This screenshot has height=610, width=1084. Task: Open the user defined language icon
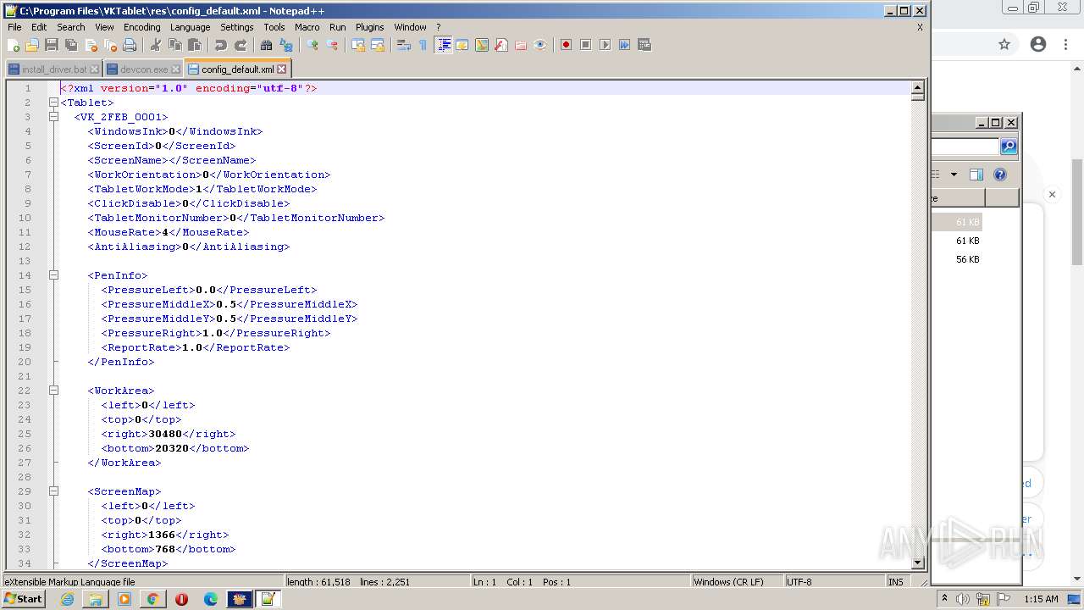point(462,45)
